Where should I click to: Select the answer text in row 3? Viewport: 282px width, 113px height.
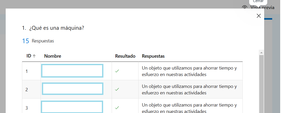pyautogui.click(x=189, y=108)
